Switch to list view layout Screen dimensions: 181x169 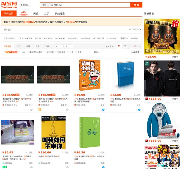125,46
